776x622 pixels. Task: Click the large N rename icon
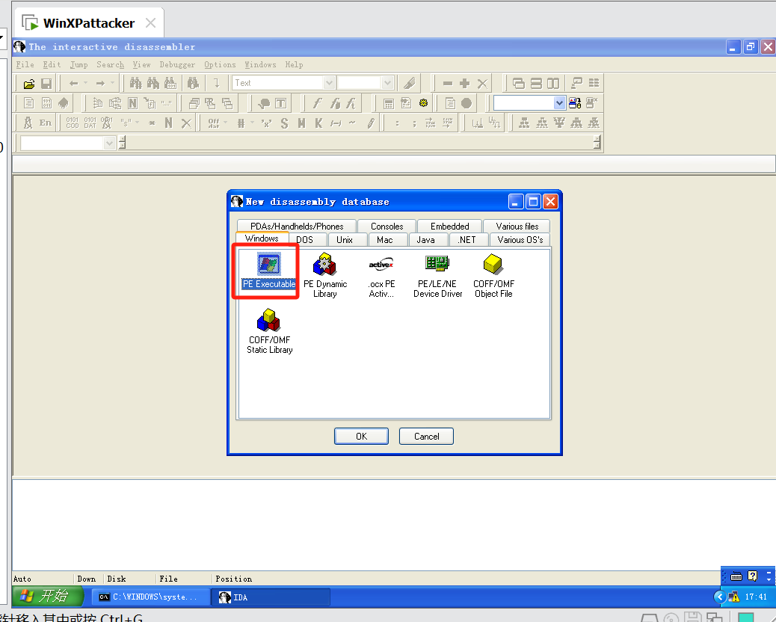[x=168, y=123]
